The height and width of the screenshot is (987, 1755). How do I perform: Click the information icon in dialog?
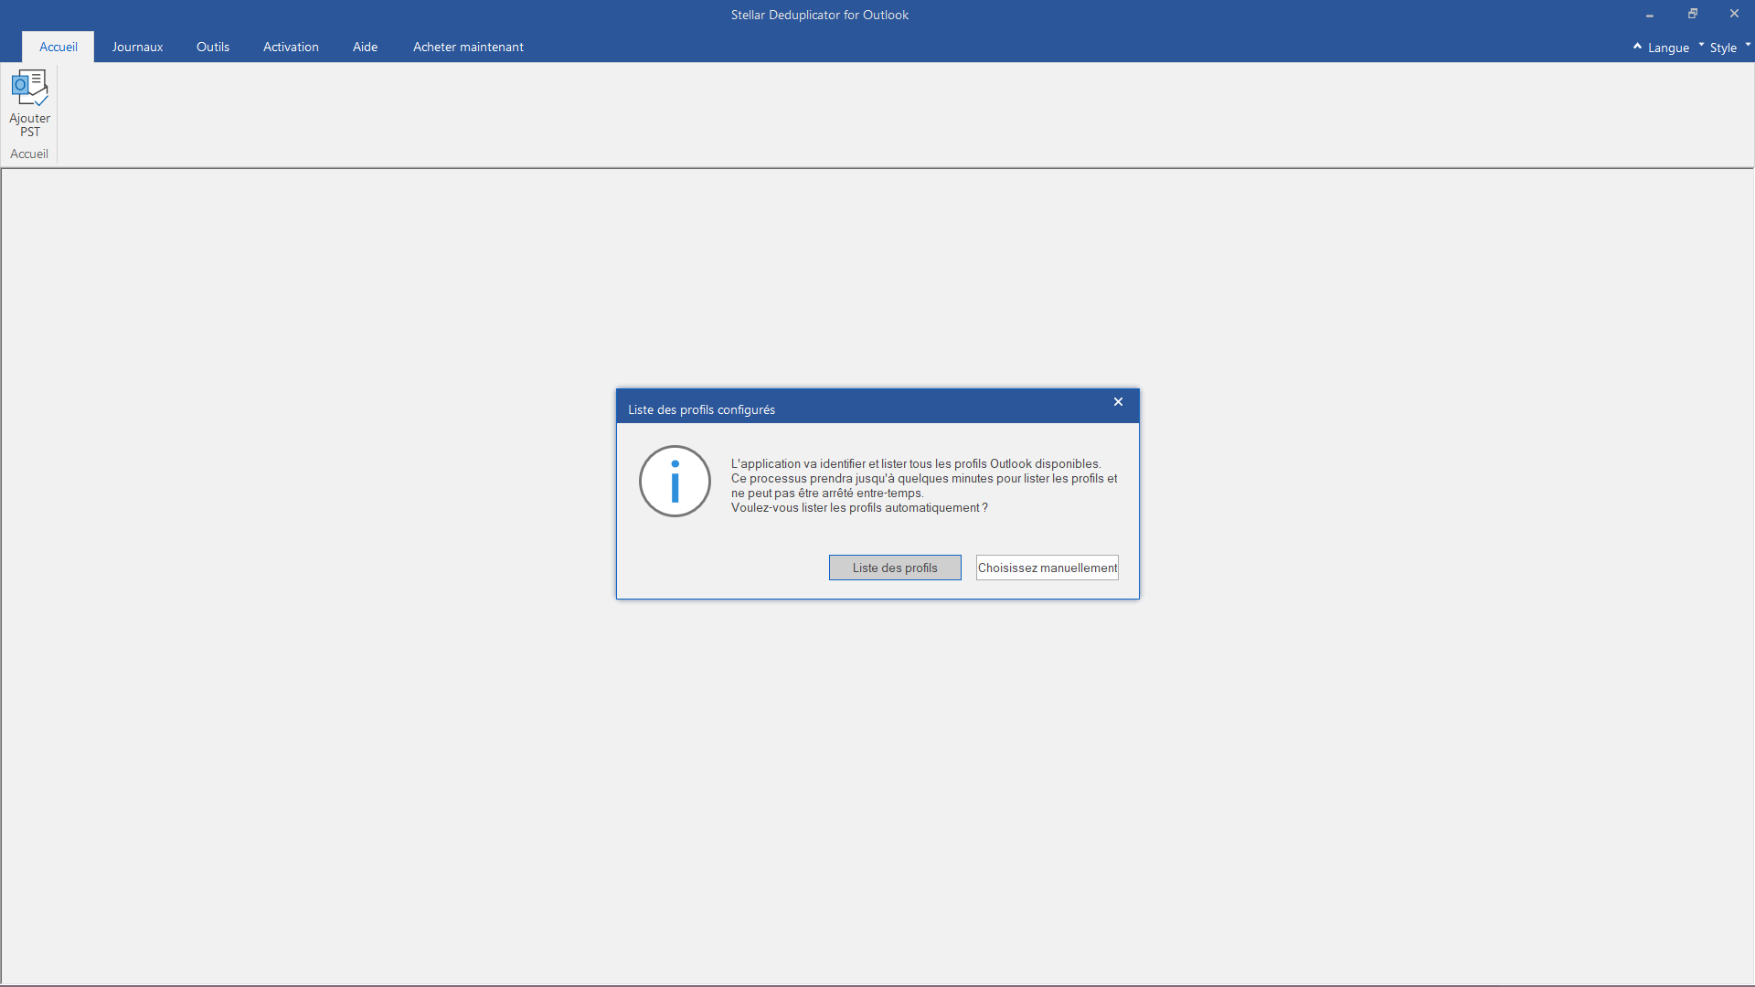pyautogui.click(x=675, y=481)
